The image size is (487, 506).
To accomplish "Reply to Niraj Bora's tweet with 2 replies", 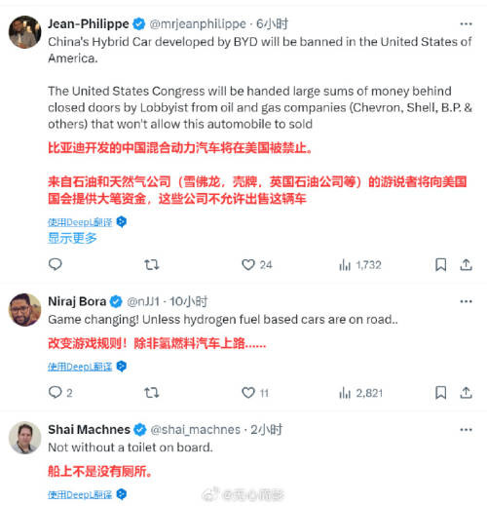I will (x=60, y=393).
